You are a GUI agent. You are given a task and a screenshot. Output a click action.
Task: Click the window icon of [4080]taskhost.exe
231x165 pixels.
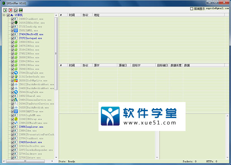(16, 19)
